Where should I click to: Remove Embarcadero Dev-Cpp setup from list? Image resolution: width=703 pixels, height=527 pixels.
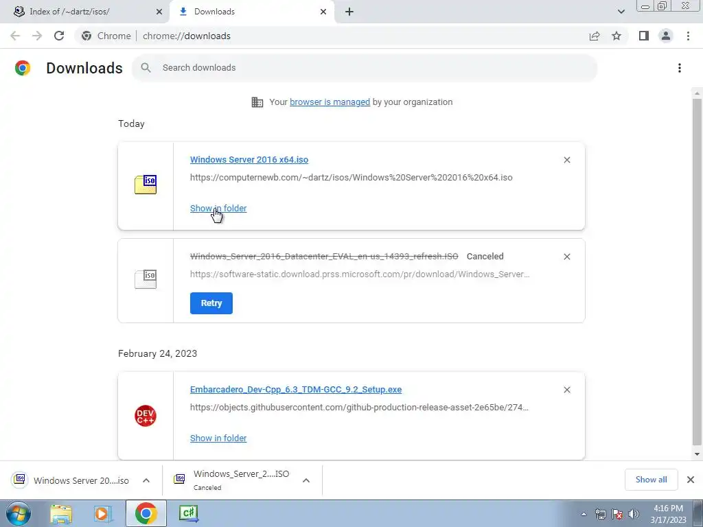pyautogui.click(x=567, y=390)
